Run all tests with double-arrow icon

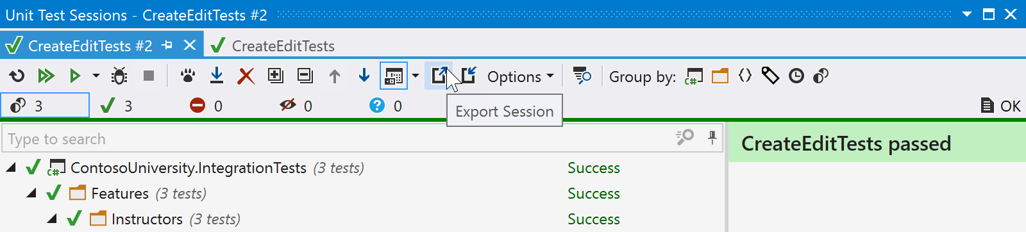(x=46, y=76)
